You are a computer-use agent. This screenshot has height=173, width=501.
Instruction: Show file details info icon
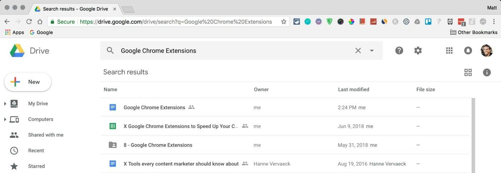point(487,73)
